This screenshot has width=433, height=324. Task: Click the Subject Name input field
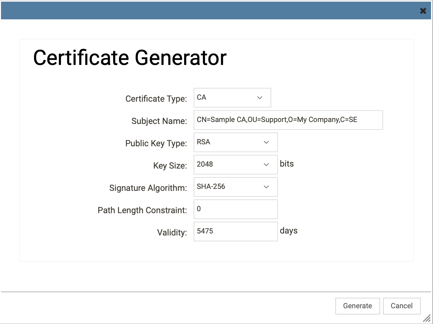288,120
